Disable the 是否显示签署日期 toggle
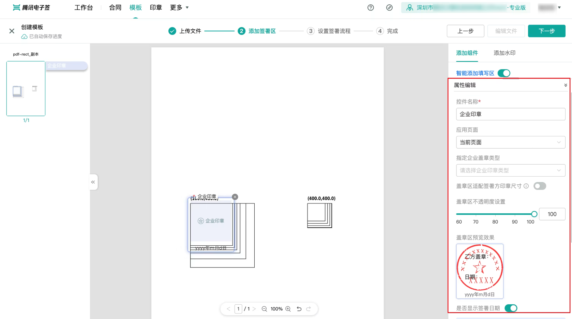This screenshot has width=572, height=319. [511, 308]
